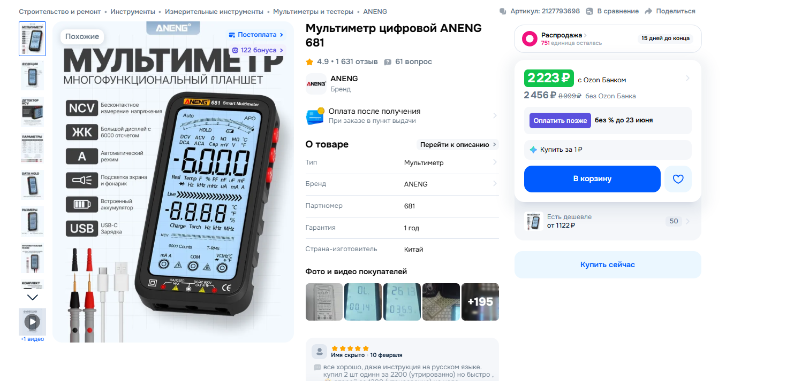The image size is (794, 381).
Task: Click Оплатить позже purple button
Action: click(x=560, y=120)
